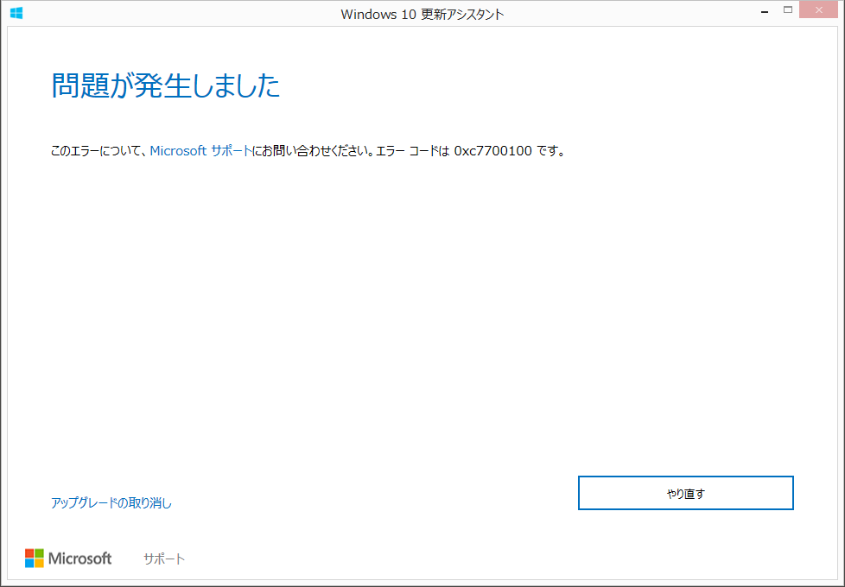Click the Windows logo icon in title bar
The height and width of the screenshot is (587, 845).
tap(16, 13)
